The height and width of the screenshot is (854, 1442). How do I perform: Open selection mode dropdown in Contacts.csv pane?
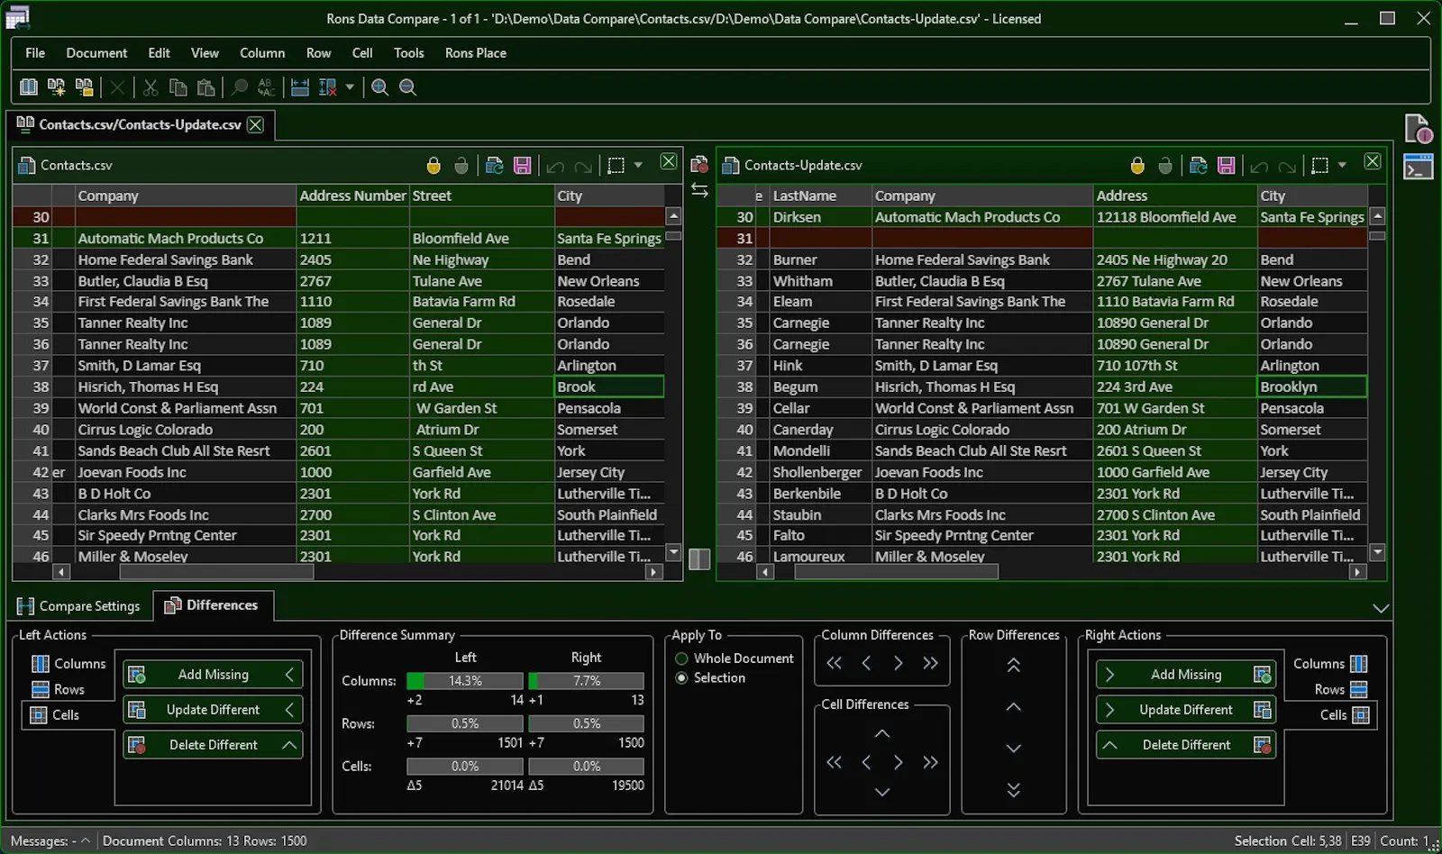pyautogui.click(x=638, y=165)
